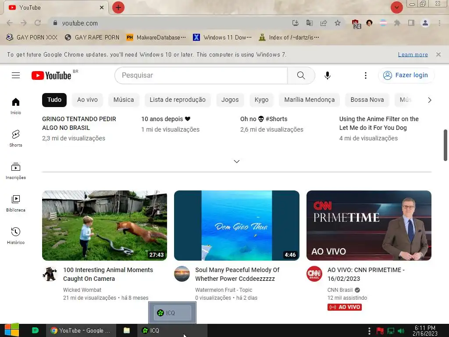Image resolution: width=449 pixels, height=337 pixels.
Task: Dismiss the Chrome update notification bar
Action: 438,54
